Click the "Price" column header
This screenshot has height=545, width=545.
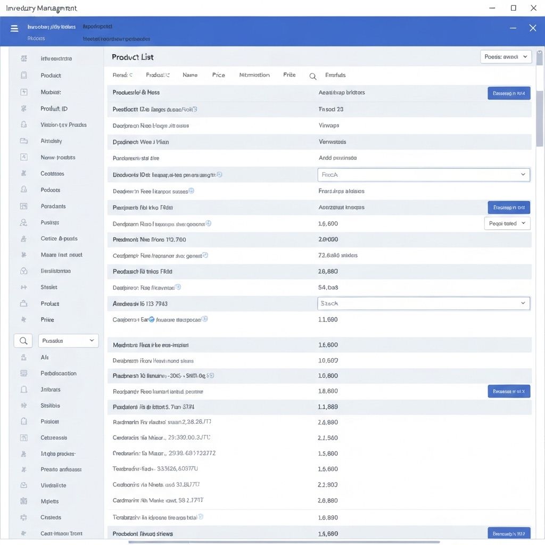point(218,75)
